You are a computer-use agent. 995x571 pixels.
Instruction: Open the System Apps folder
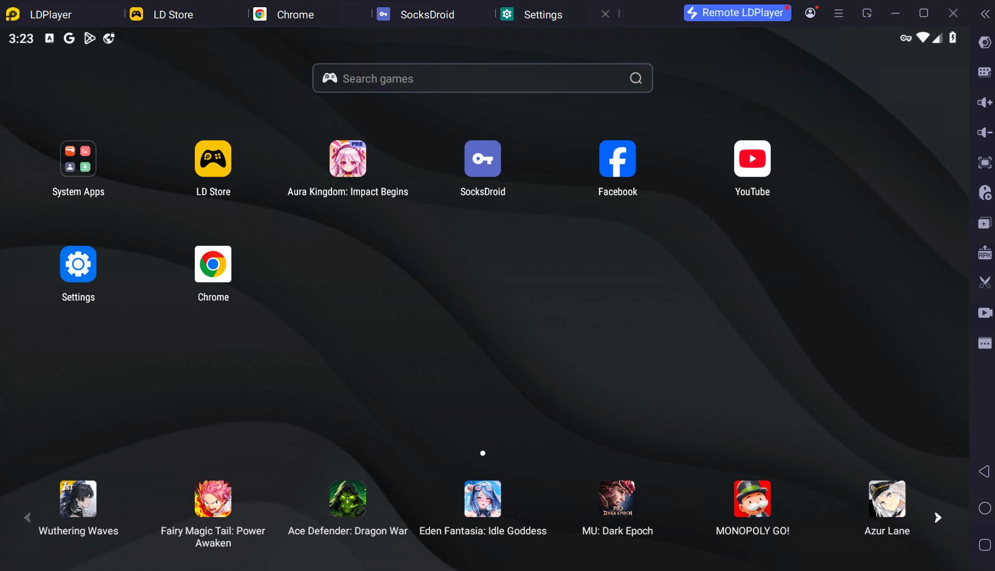78,159
